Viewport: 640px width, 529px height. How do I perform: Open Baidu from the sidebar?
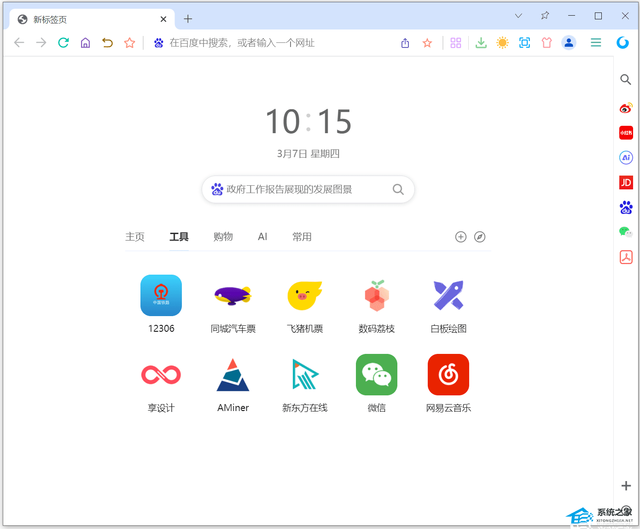(626, 207)
